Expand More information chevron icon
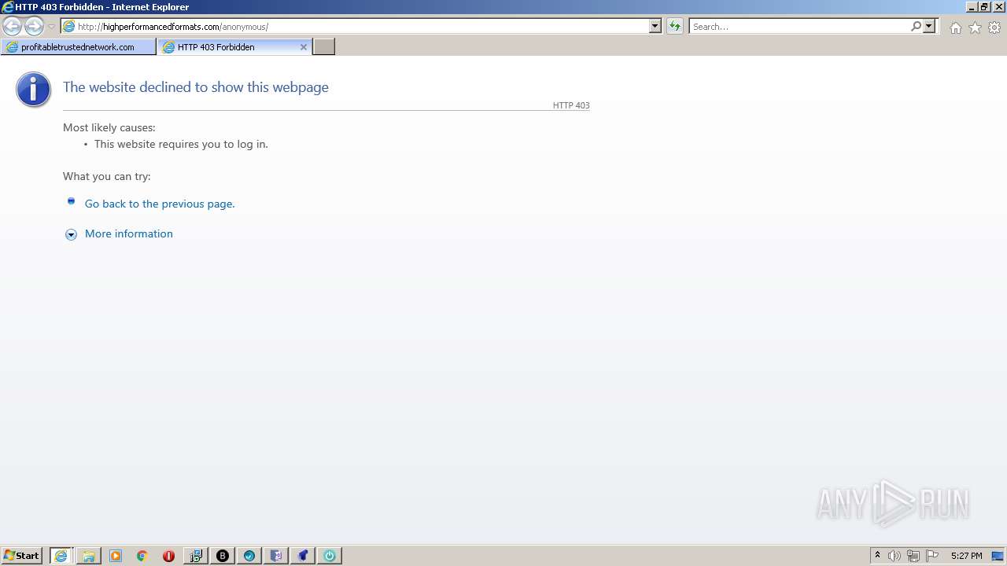This screenshot has width=1007, height=566. click(71, 234)
